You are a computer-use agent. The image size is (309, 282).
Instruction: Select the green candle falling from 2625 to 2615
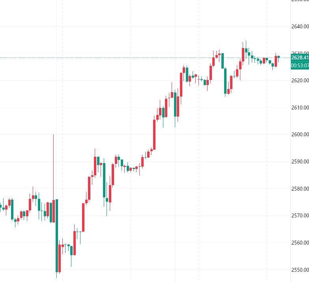(225, 81)
